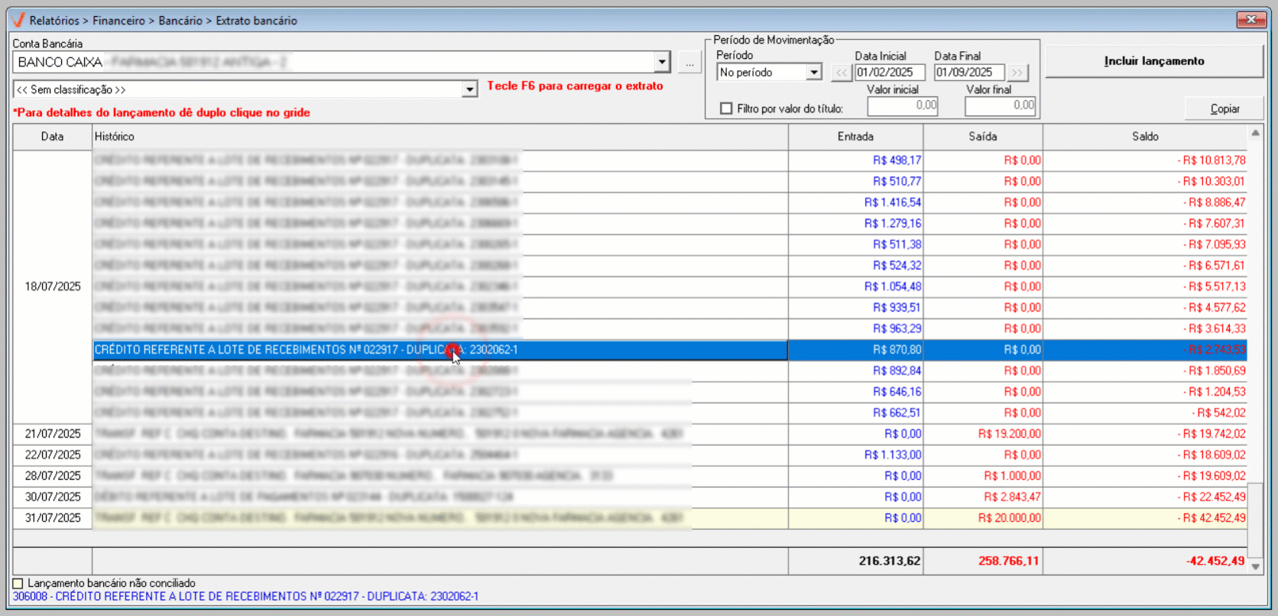1278x616 pixels.
Task: Open the Sem classificação dropdown
Action: pos(469,90)
